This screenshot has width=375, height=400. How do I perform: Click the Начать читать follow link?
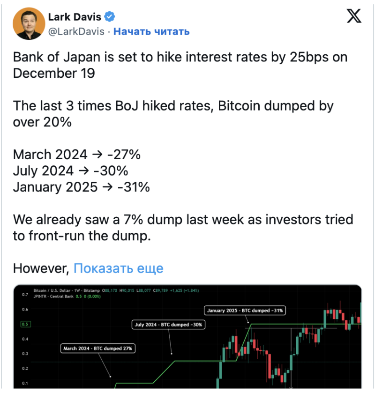(151, 31)
